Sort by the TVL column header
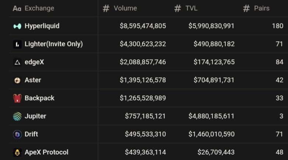Viewport: 288px width, 160px height. (192, 8)
